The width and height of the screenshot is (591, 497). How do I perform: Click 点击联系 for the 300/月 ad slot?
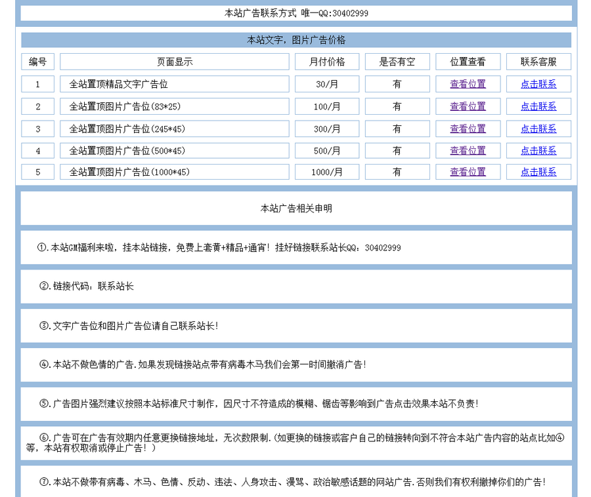pos(538,129)
